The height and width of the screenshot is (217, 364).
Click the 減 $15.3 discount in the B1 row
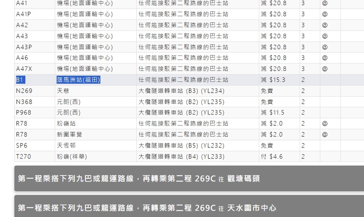pos(273,80)
